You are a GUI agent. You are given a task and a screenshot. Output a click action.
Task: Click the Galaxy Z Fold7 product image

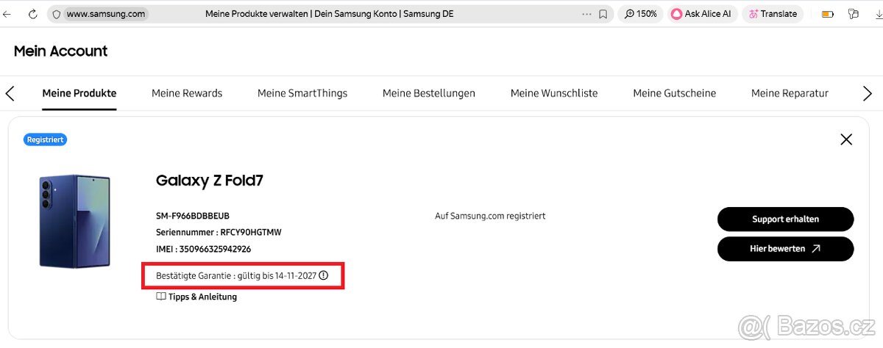(76, 221)
